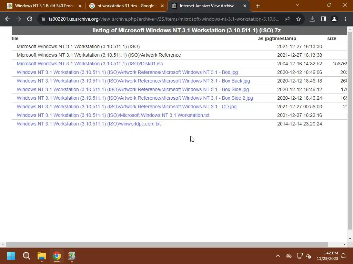Screen dimensions: 353x264
Task: Close the Windows NT 3.1 Build 340 tab
Action: point(80,6)
